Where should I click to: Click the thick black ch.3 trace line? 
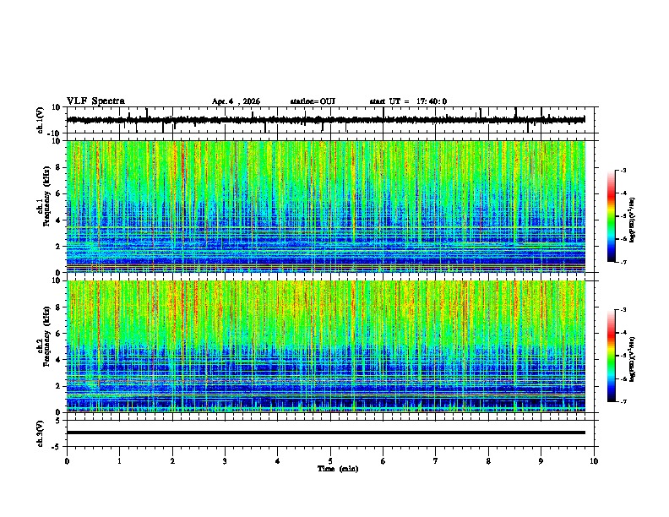click(325, 433)
